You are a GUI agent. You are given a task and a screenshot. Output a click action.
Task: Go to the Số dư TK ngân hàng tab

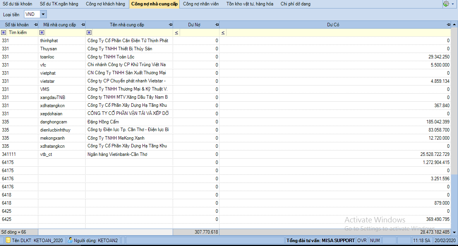coord(59,4)
